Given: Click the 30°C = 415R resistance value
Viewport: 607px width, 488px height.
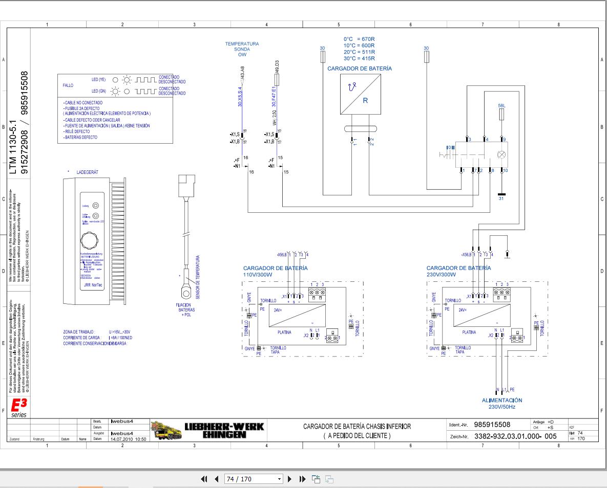Looking at the screenshot, I should coord(359,58).
